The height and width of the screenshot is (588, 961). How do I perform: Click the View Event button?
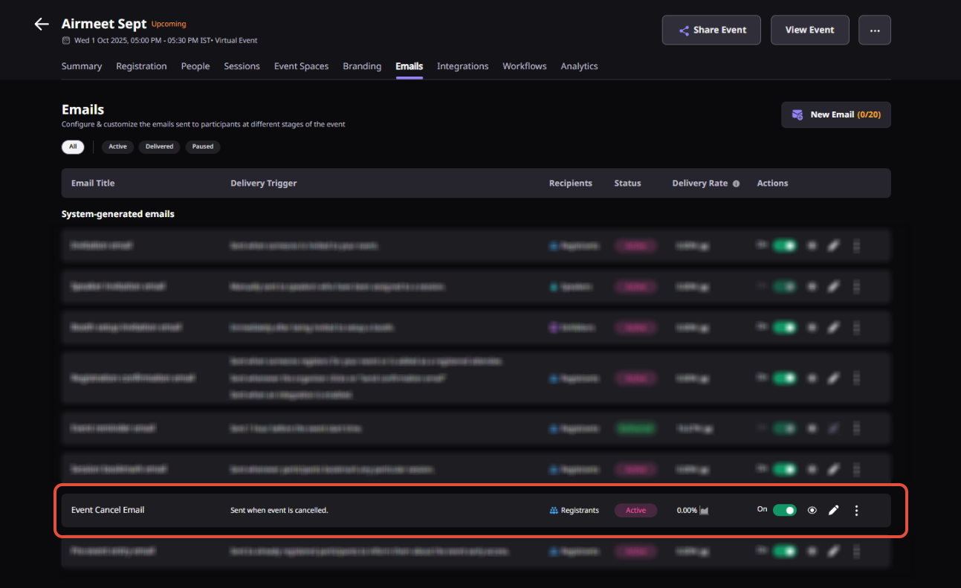coord(809,30)
